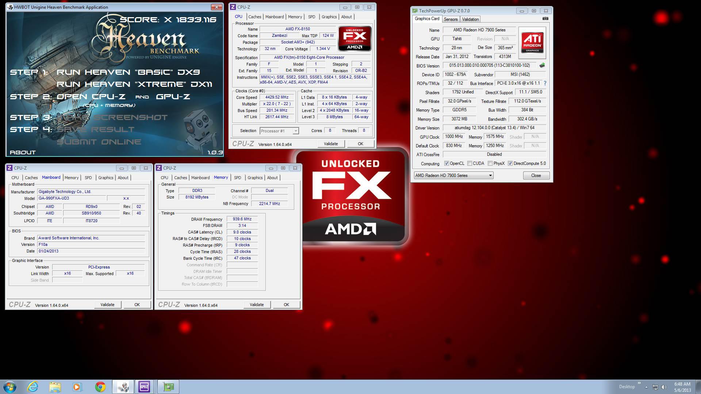Click Run Heaven "Basic" DX9
The height and width of the screenshot is (394, 701).
tap(128, 72)
